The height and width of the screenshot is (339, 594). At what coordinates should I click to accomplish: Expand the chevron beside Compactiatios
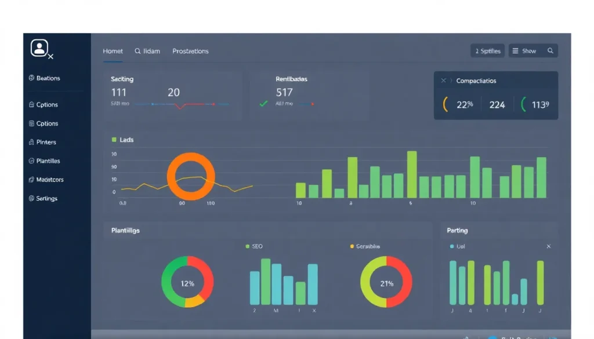[451, 81]
